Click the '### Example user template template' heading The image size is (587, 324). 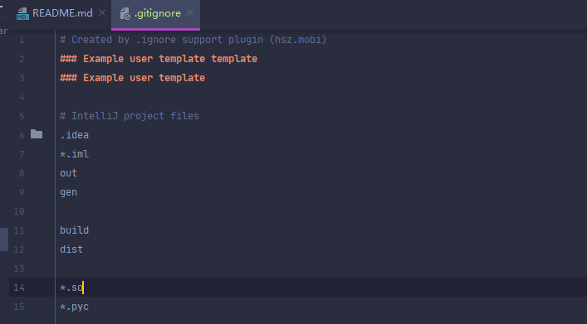coord(159,59)
